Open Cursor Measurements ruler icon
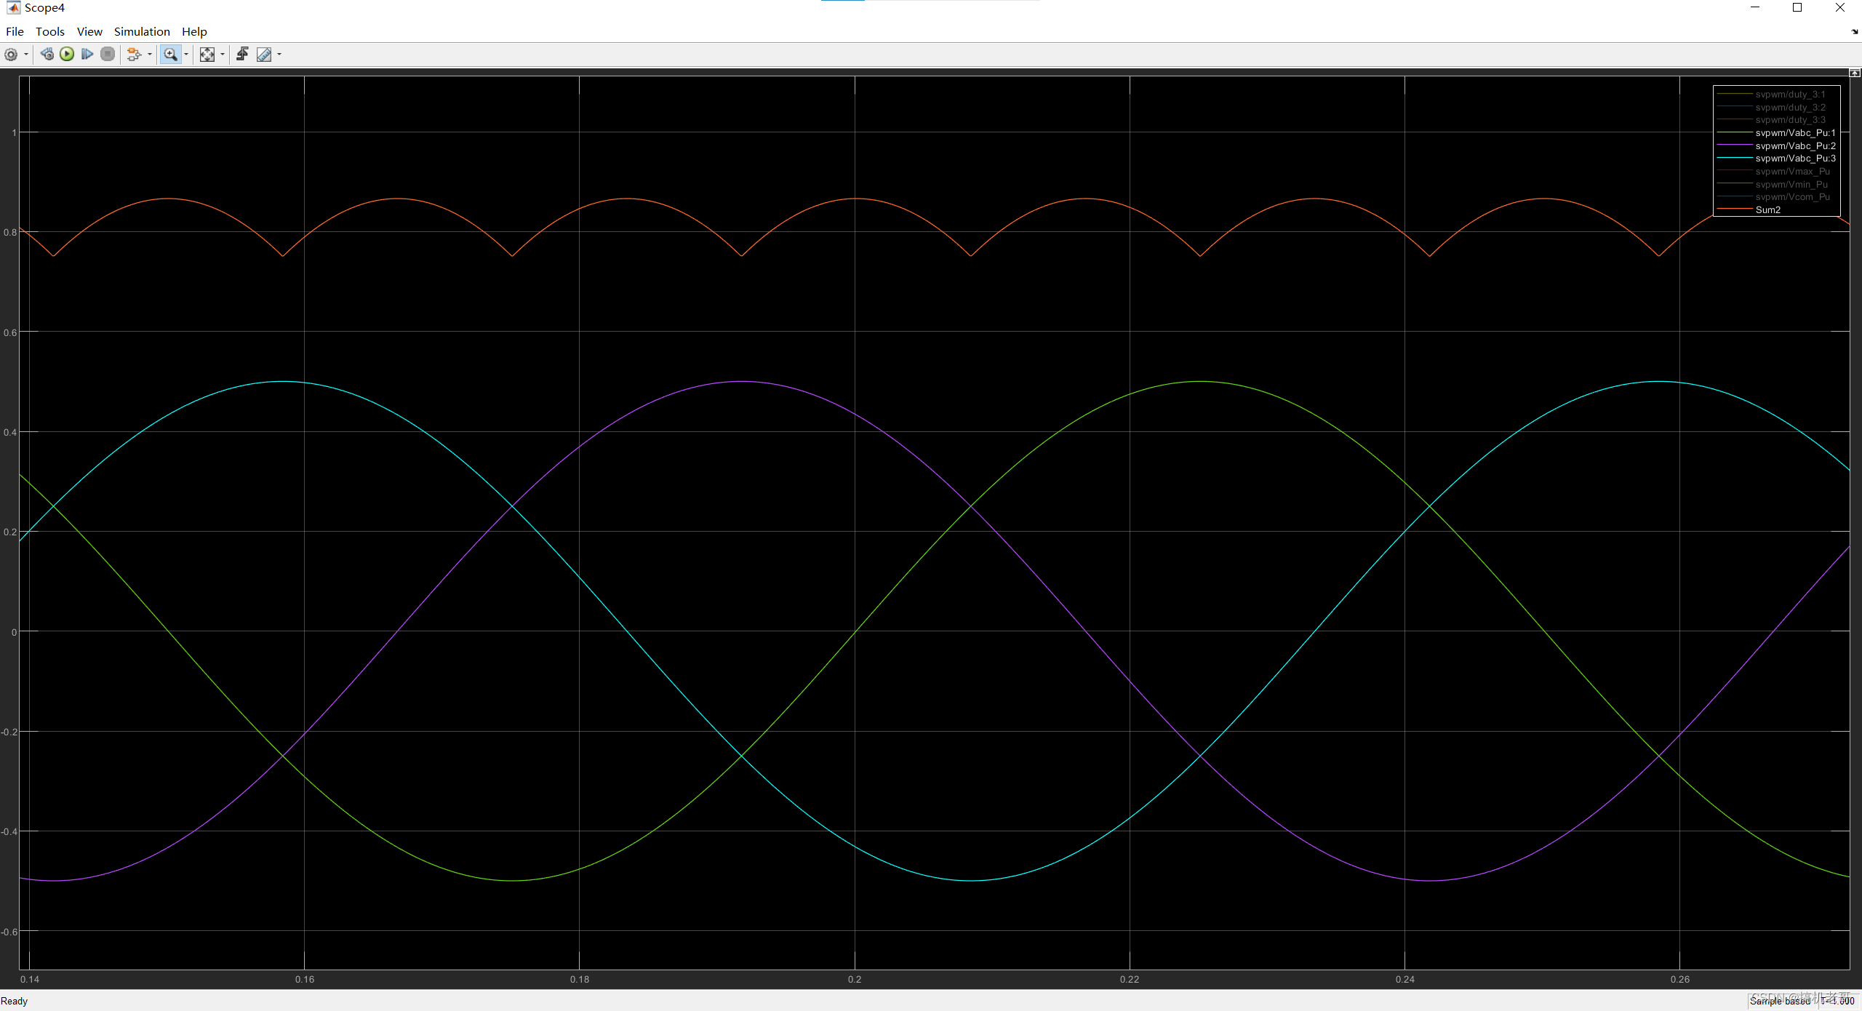The height and width of the screenshot is (1011, 1862). pos(264,55)
